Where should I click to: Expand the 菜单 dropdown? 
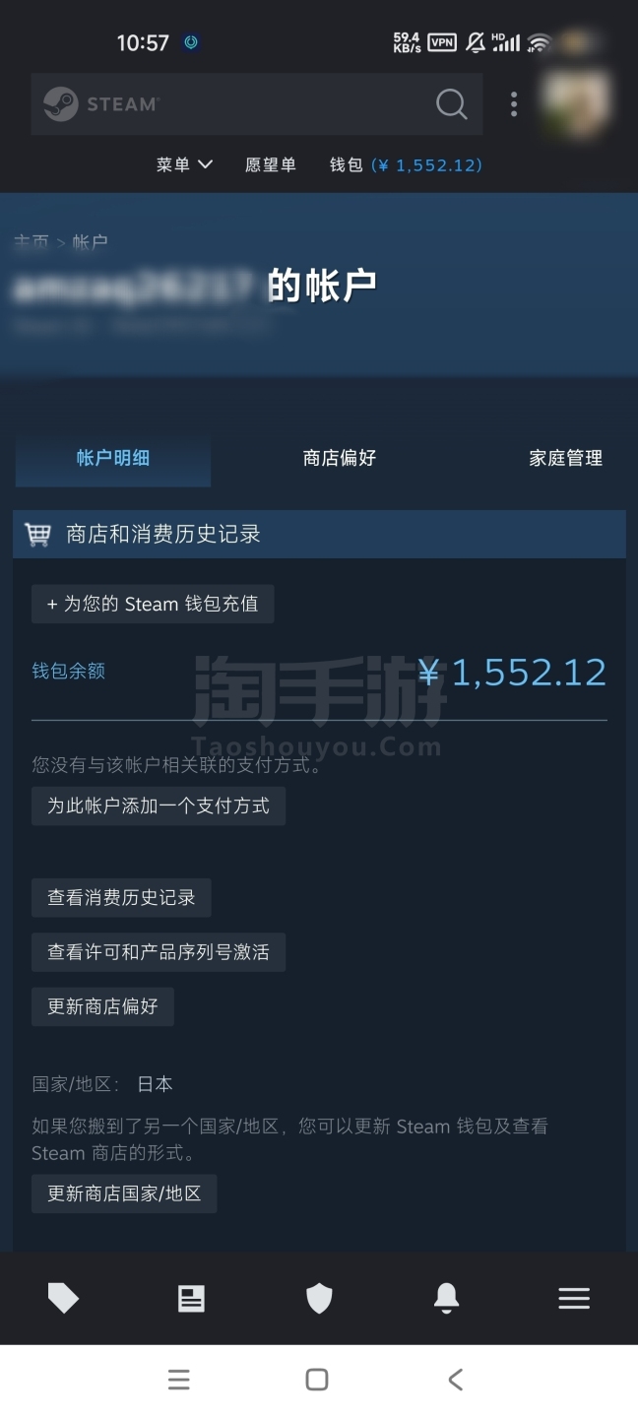tap(184, 164)
